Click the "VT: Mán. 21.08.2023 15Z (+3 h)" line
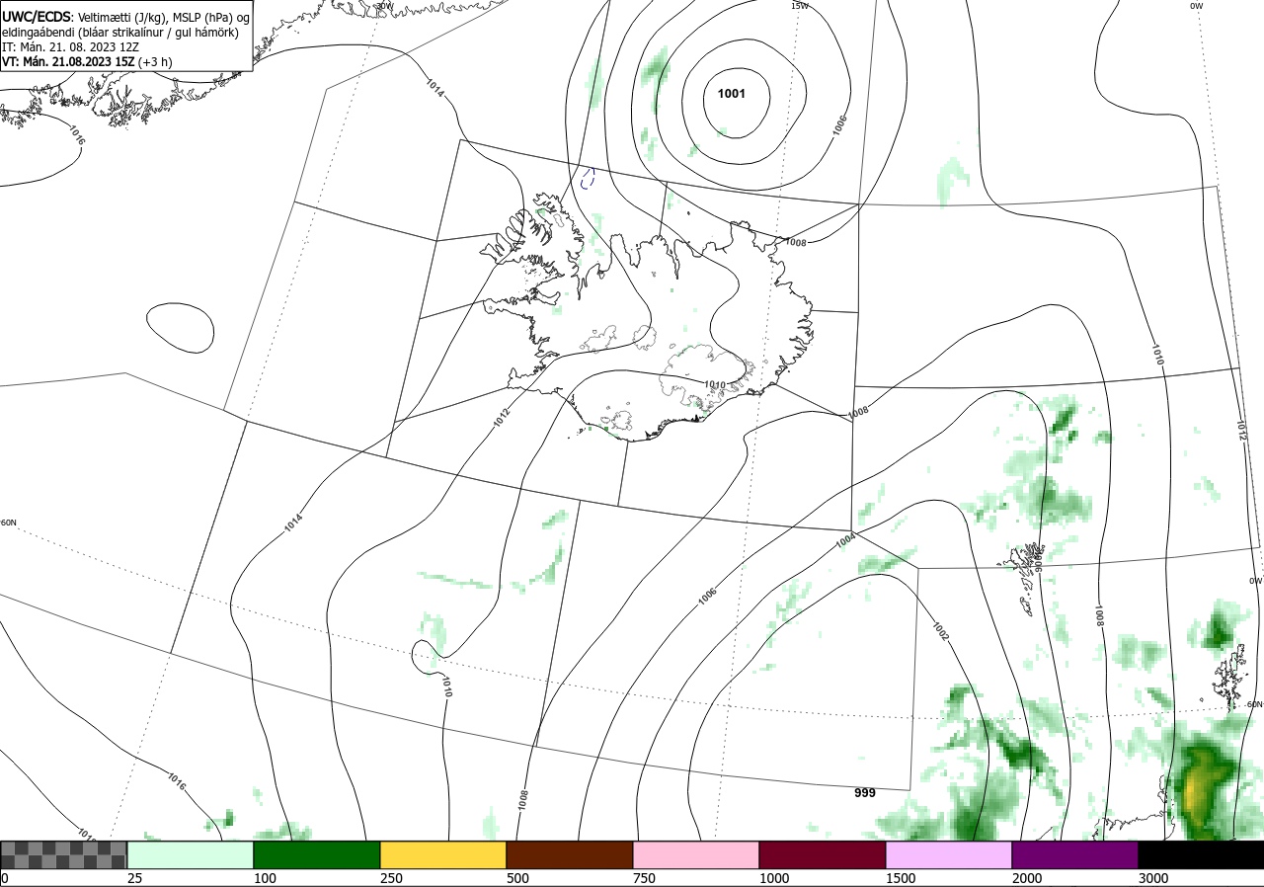Screen dimensions: 1264x887 (87, 61)
